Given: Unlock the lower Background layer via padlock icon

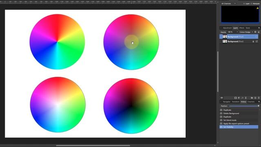Looking at the screenshot, I should click(253, 41).
